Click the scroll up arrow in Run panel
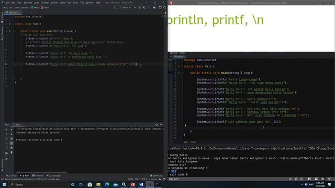The height and width of the screenshot is (188, 335). coord(12,130)
